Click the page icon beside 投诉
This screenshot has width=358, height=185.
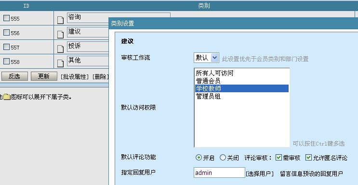coord(60,49)
